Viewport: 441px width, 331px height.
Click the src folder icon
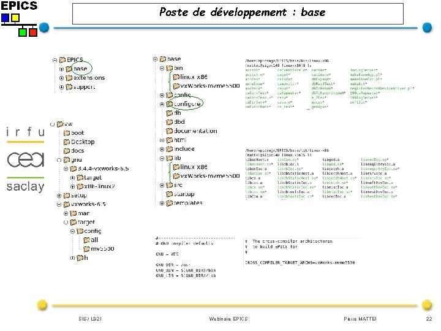(169, 185)
